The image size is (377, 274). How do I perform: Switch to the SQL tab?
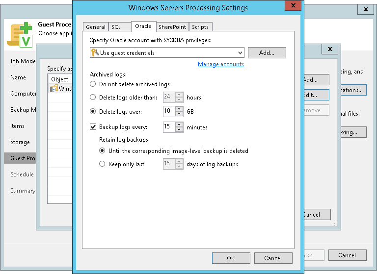click(x=119, y=27)
